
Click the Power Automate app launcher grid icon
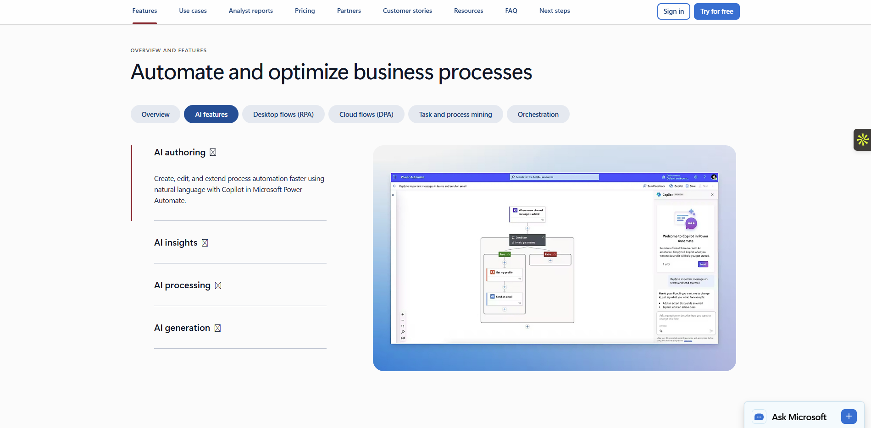click(395, 177)
